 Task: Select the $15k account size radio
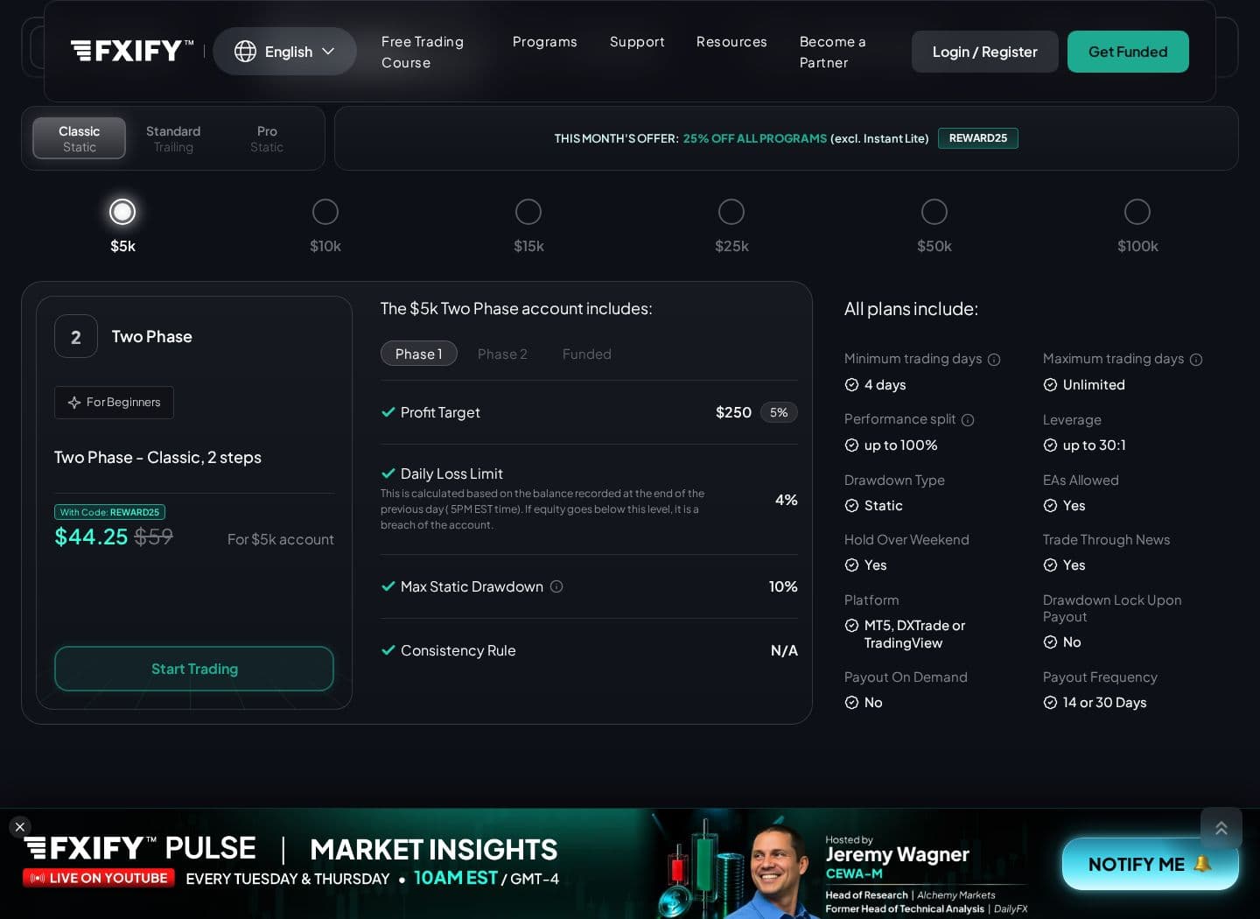(528, 212)
